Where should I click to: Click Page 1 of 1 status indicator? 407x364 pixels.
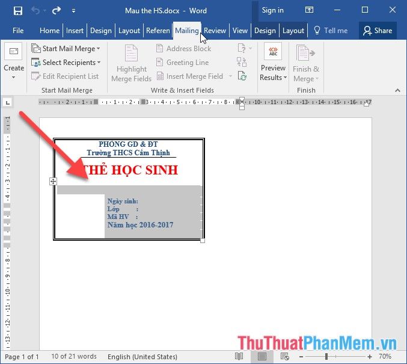click(22, 357)
